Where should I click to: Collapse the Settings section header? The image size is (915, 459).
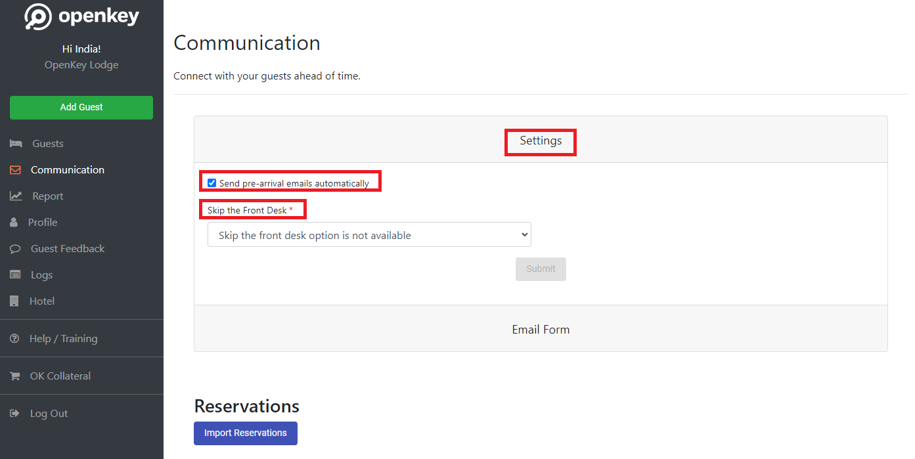[x=540, y=141]
